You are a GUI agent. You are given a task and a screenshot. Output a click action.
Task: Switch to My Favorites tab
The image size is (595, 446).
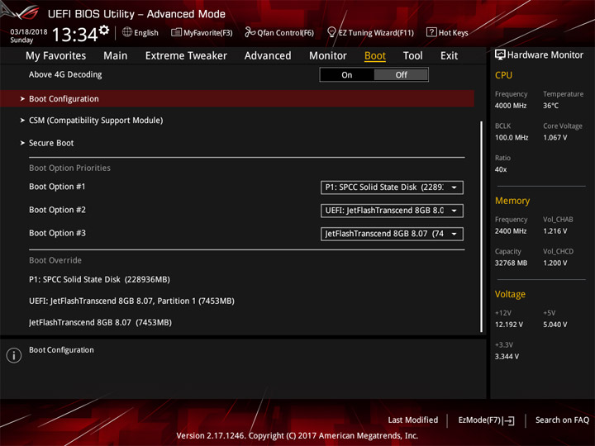point(56,56)
